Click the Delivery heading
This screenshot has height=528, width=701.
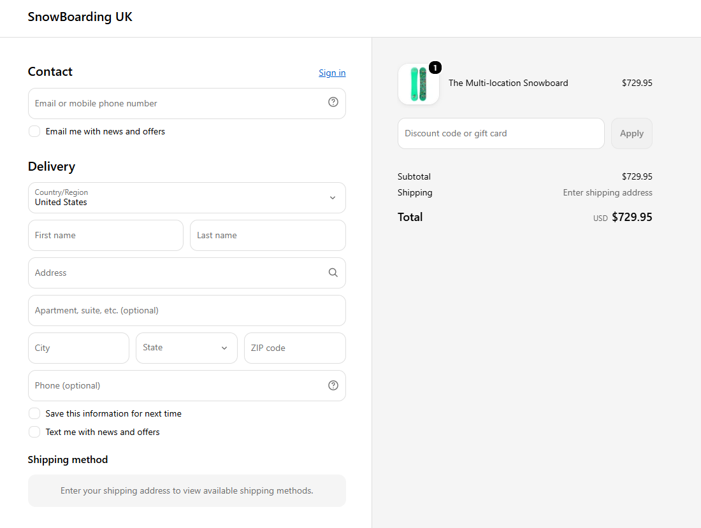pos(52,167)
